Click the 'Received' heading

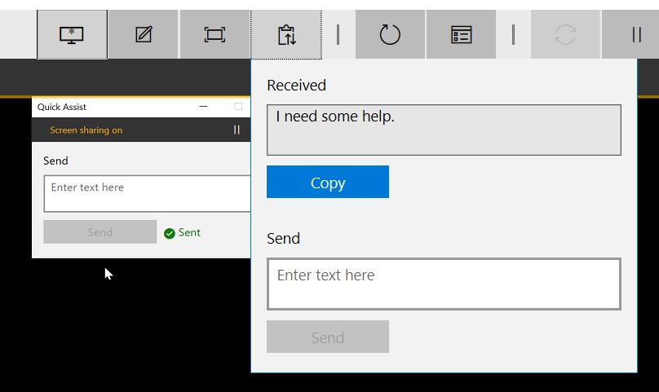click(x=297, y=86)
